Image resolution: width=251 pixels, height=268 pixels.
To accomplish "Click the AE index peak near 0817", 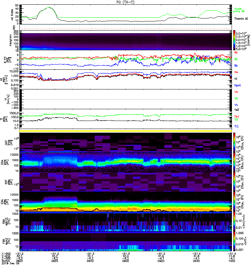I will click(49, 7).
